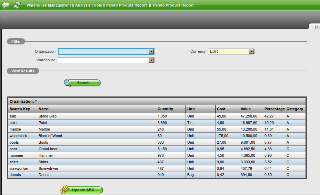Expand the Currency EUR dropdown

point(251,52)
